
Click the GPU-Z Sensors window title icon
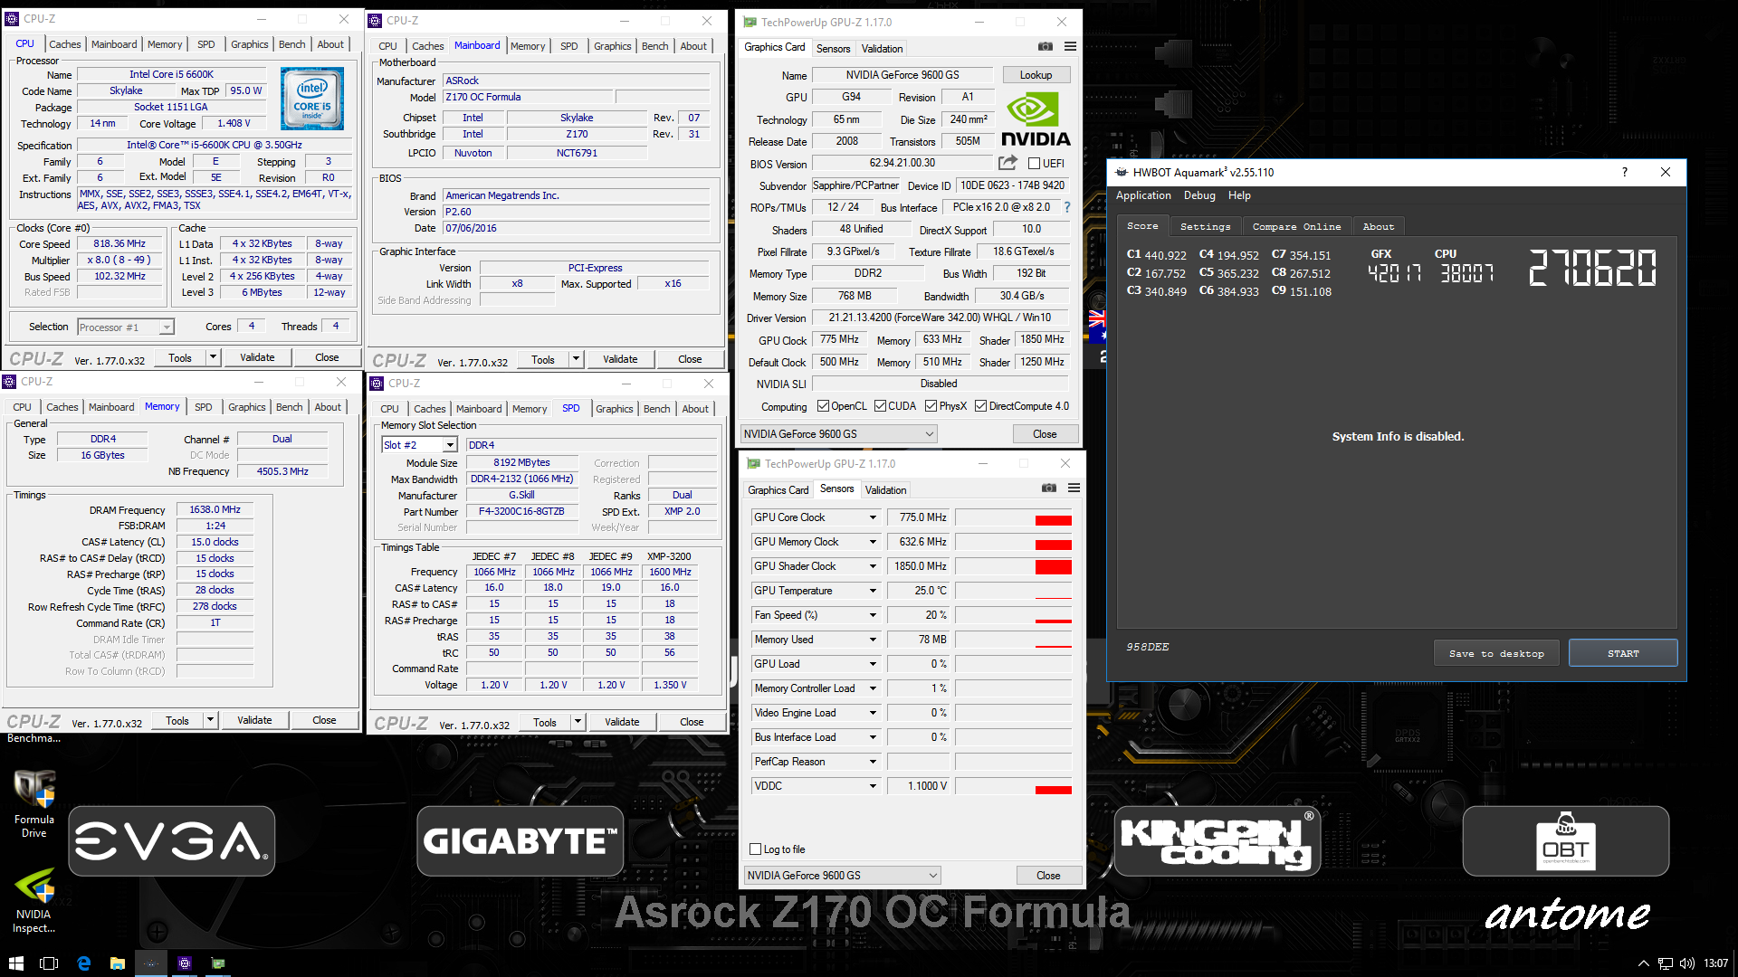coord(753,463)
